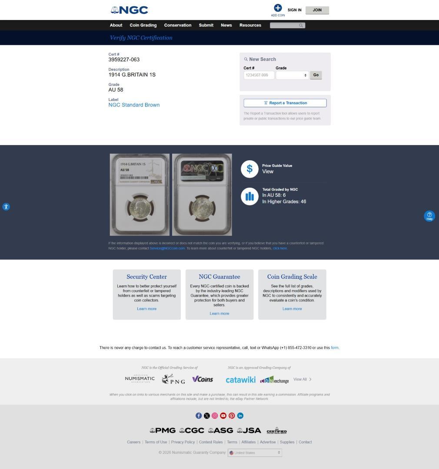The width and height of the screenshot is (439, 469).
Task: Click the JSA logo in footer
Action: coord(249,430)
